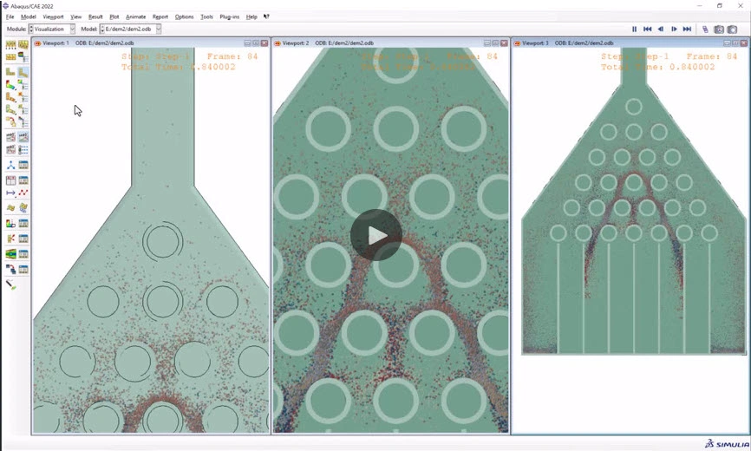Open the manager icon beside the view cut
The image size is (751, 451).
(23, 254)
